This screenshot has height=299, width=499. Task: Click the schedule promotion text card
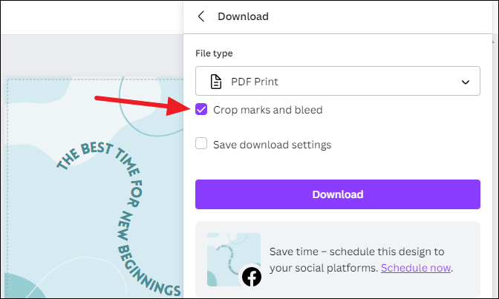(x=338, y=260)
